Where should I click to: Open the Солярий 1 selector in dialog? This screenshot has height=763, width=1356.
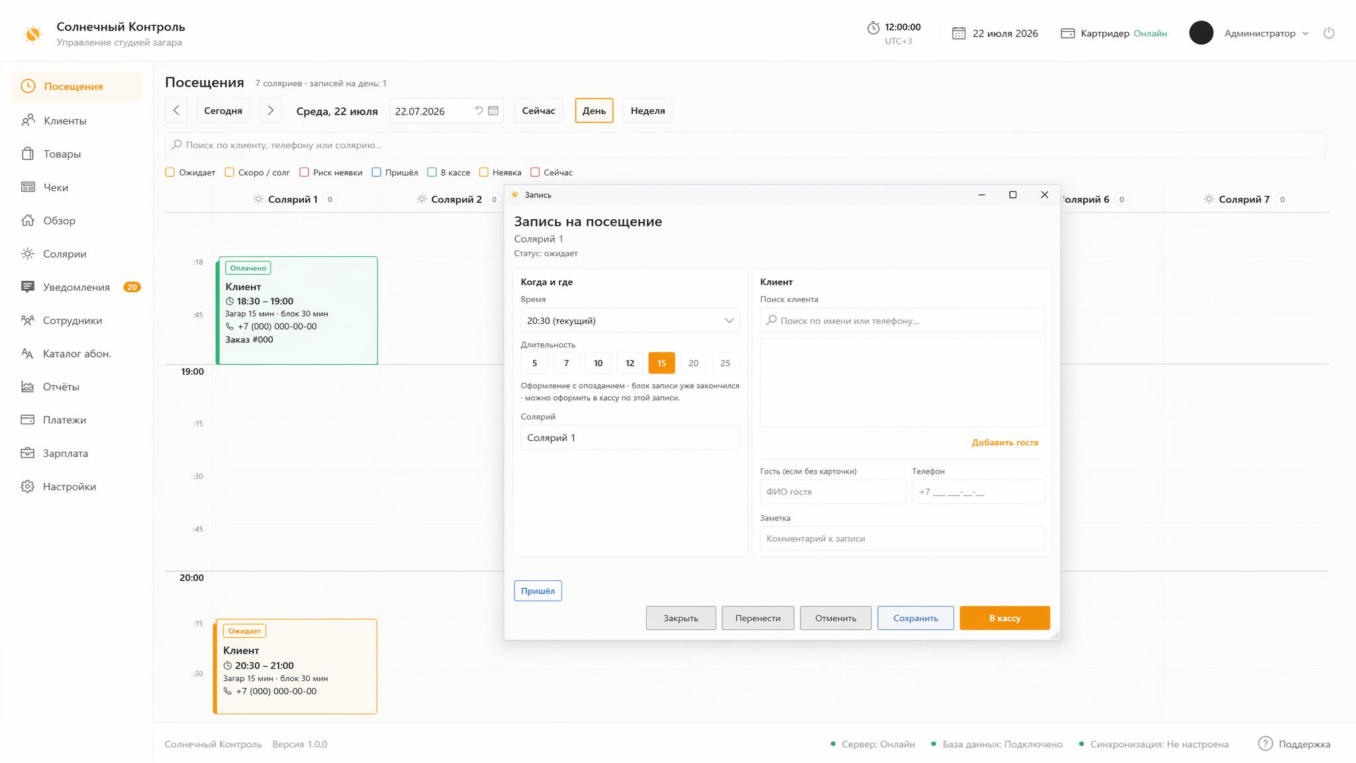pyautogui.click(x=630, y=438)
